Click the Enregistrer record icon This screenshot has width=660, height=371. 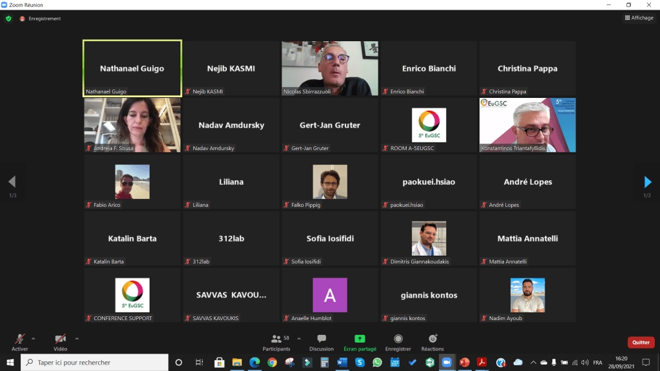coord(398,339)
